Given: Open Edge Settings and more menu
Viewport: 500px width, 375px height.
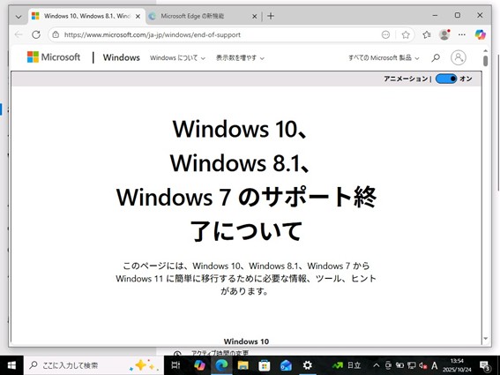Looking at the screenshot, I should coord(462,34).
